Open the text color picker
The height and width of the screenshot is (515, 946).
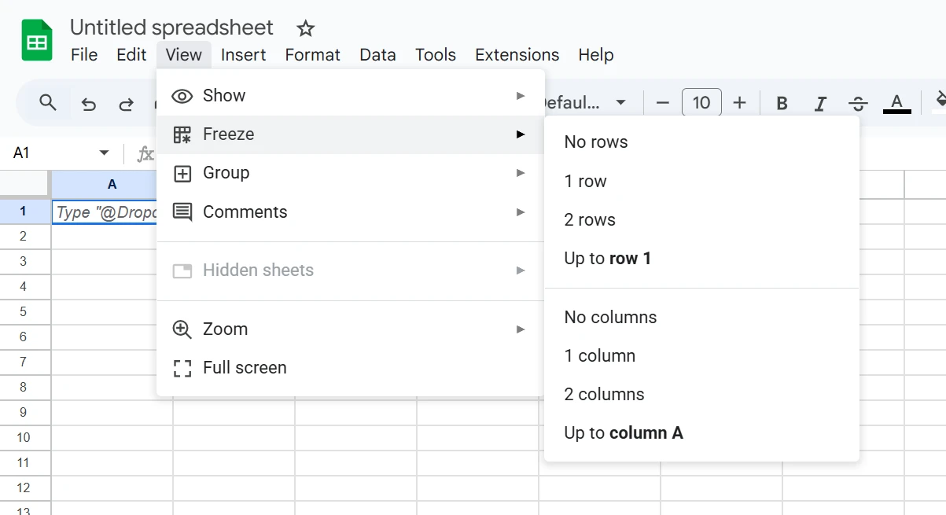tap(896, 103)
